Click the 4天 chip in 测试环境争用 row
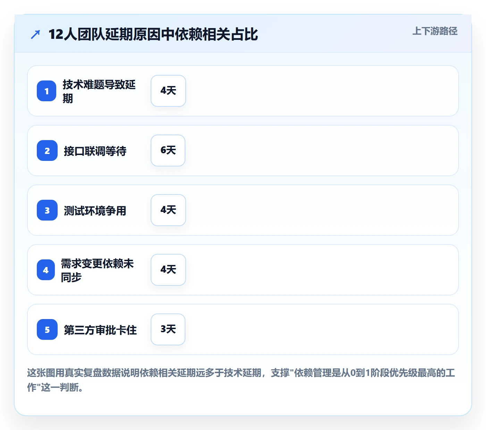 [168, 210]
